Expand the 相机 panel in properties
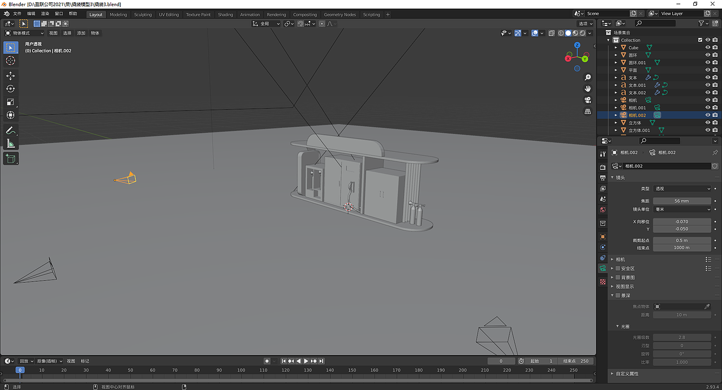The width and height of the screenshot is (722, 390). tap(613, 259)
